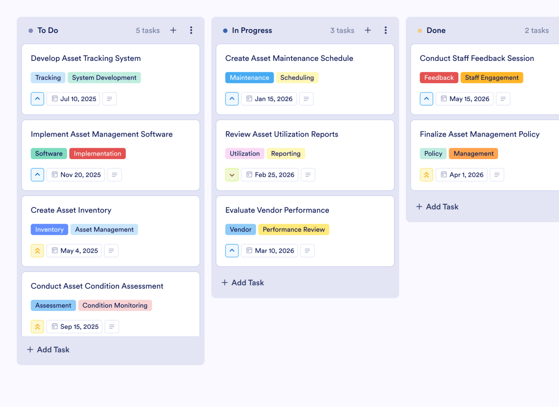Image resolution: width=559 pixels, height=407 pixels.
Task: Click the plus icon on the In Progress column
Action: coord(367,30)
